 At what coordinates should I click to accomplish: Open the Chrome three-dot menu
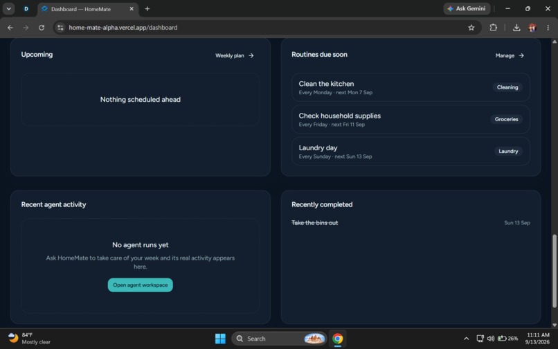(x=548, y=28)
